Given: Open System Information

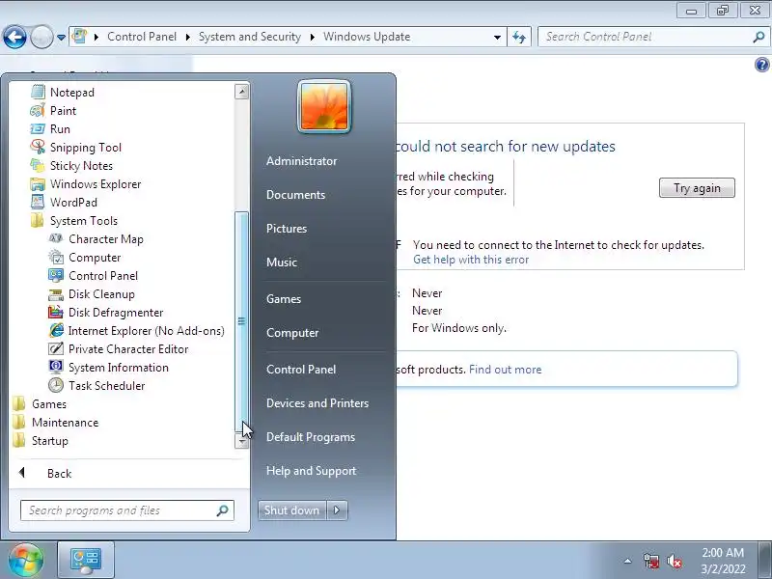Looking at the screenshot, I should (109, 368).
